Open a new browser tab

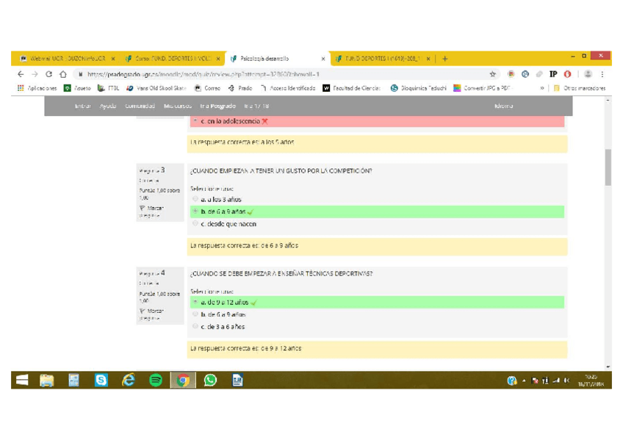coord(445,59)
